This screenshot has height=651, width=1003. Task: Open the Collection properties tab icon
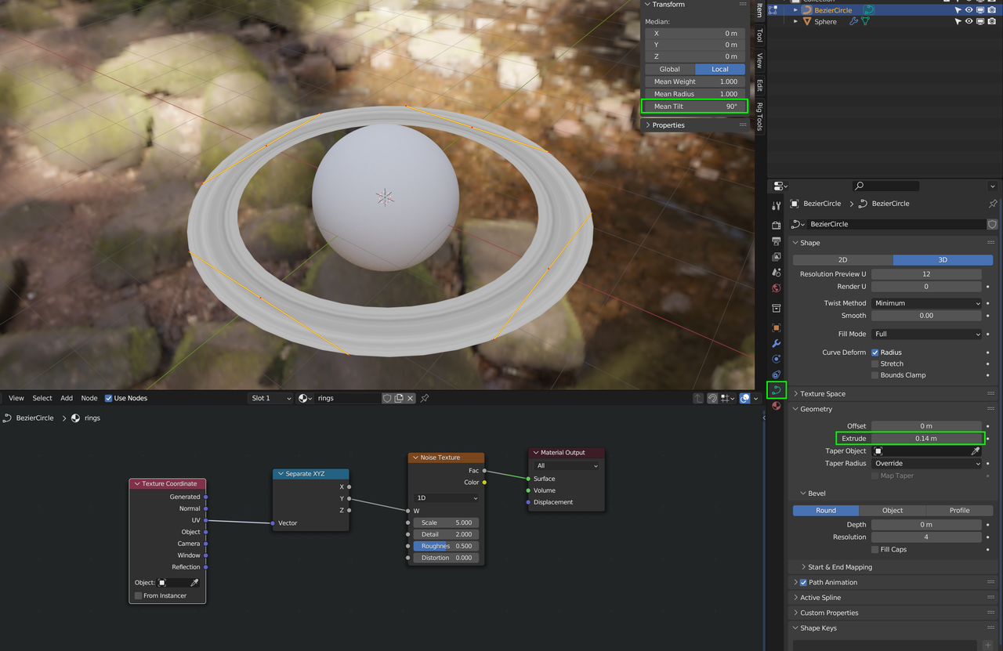click(x=777, y=308)
